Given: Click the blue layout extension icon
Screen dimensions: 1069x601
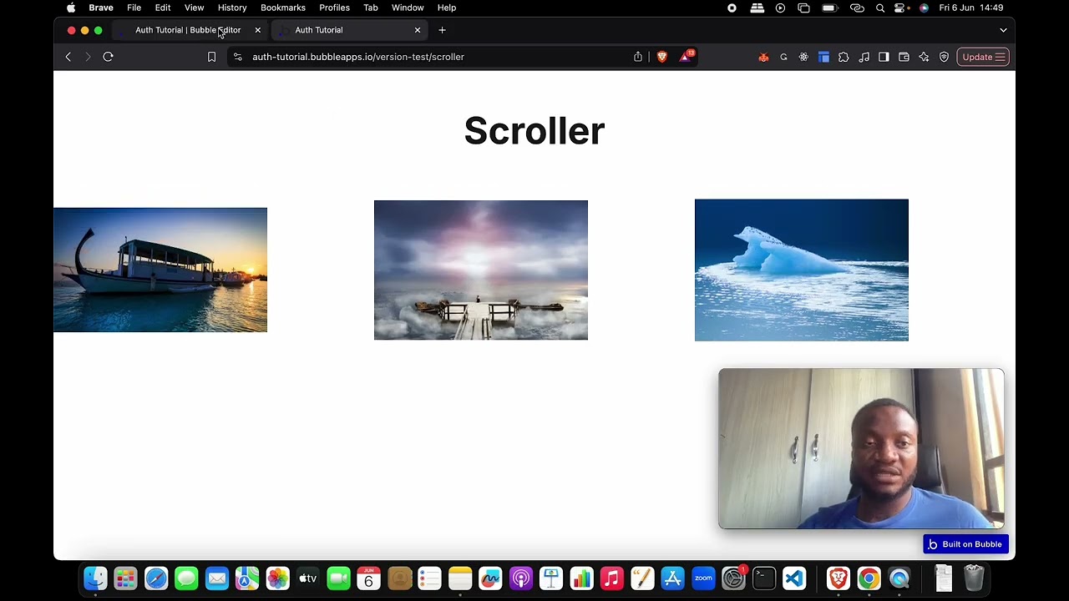Looking at the screenshot, I should (x=823, y=57).
